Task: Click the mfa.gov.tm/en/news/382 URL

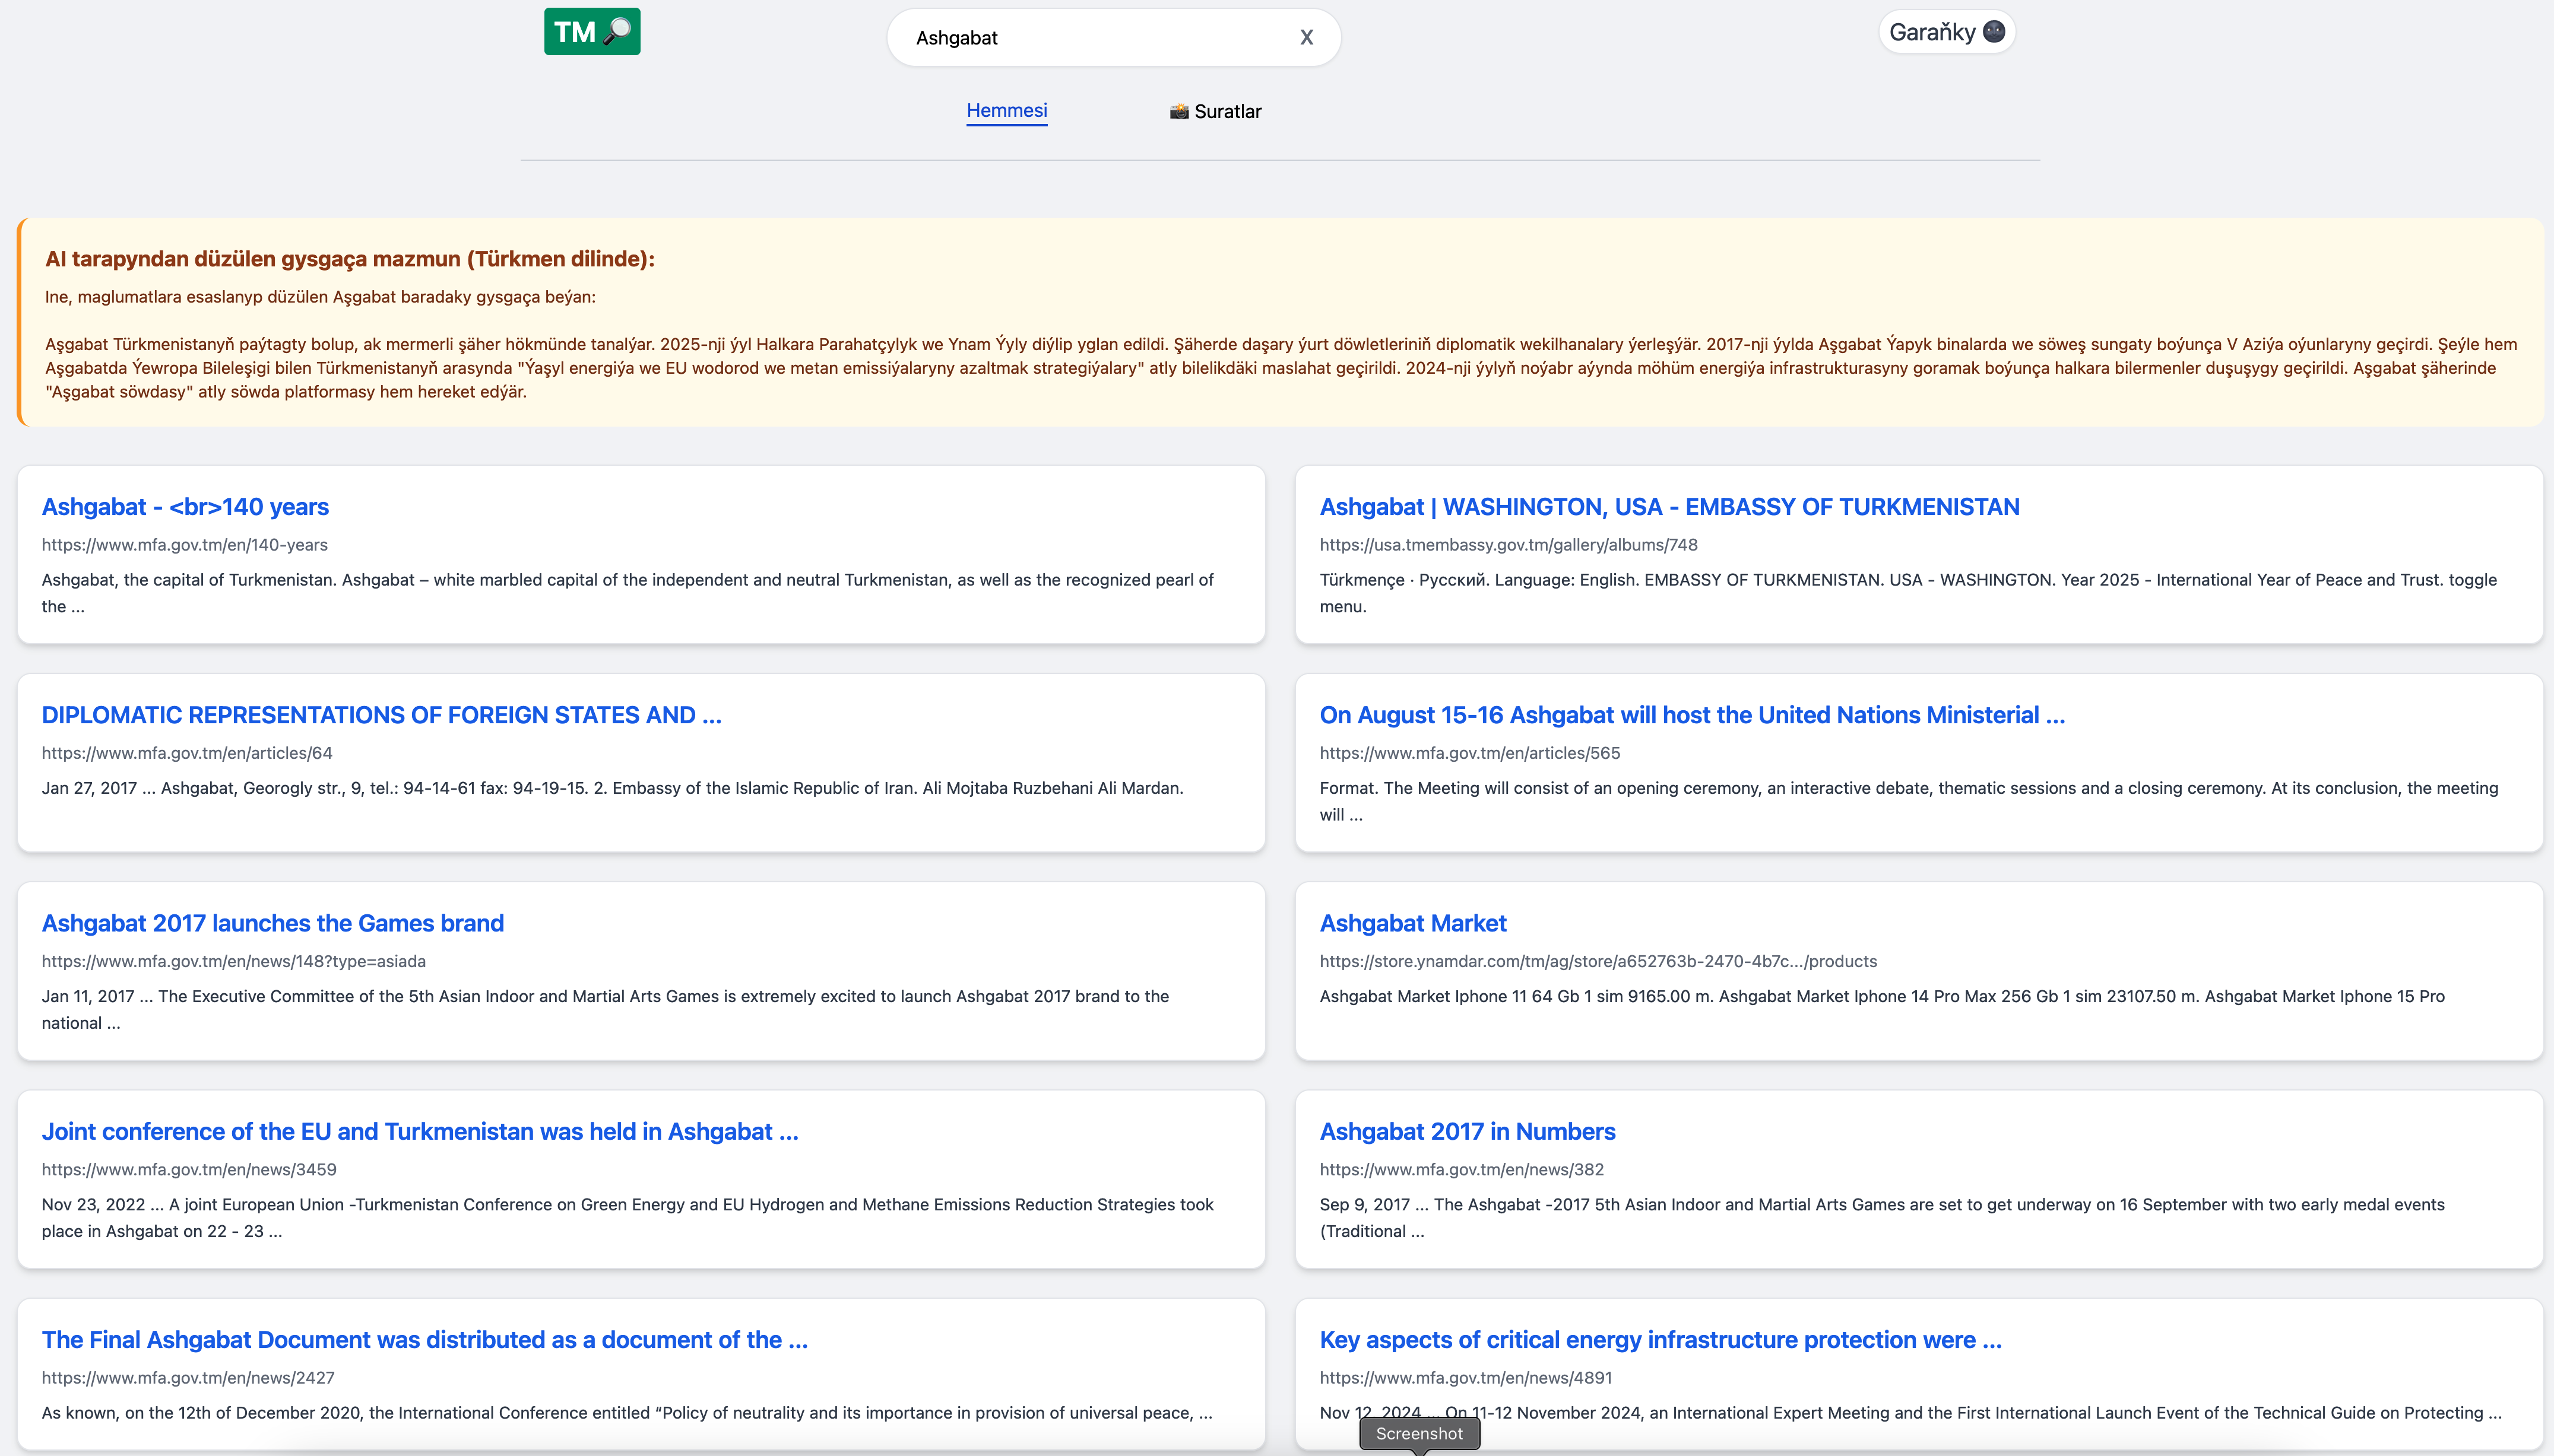Action: coord(1460,1169)
